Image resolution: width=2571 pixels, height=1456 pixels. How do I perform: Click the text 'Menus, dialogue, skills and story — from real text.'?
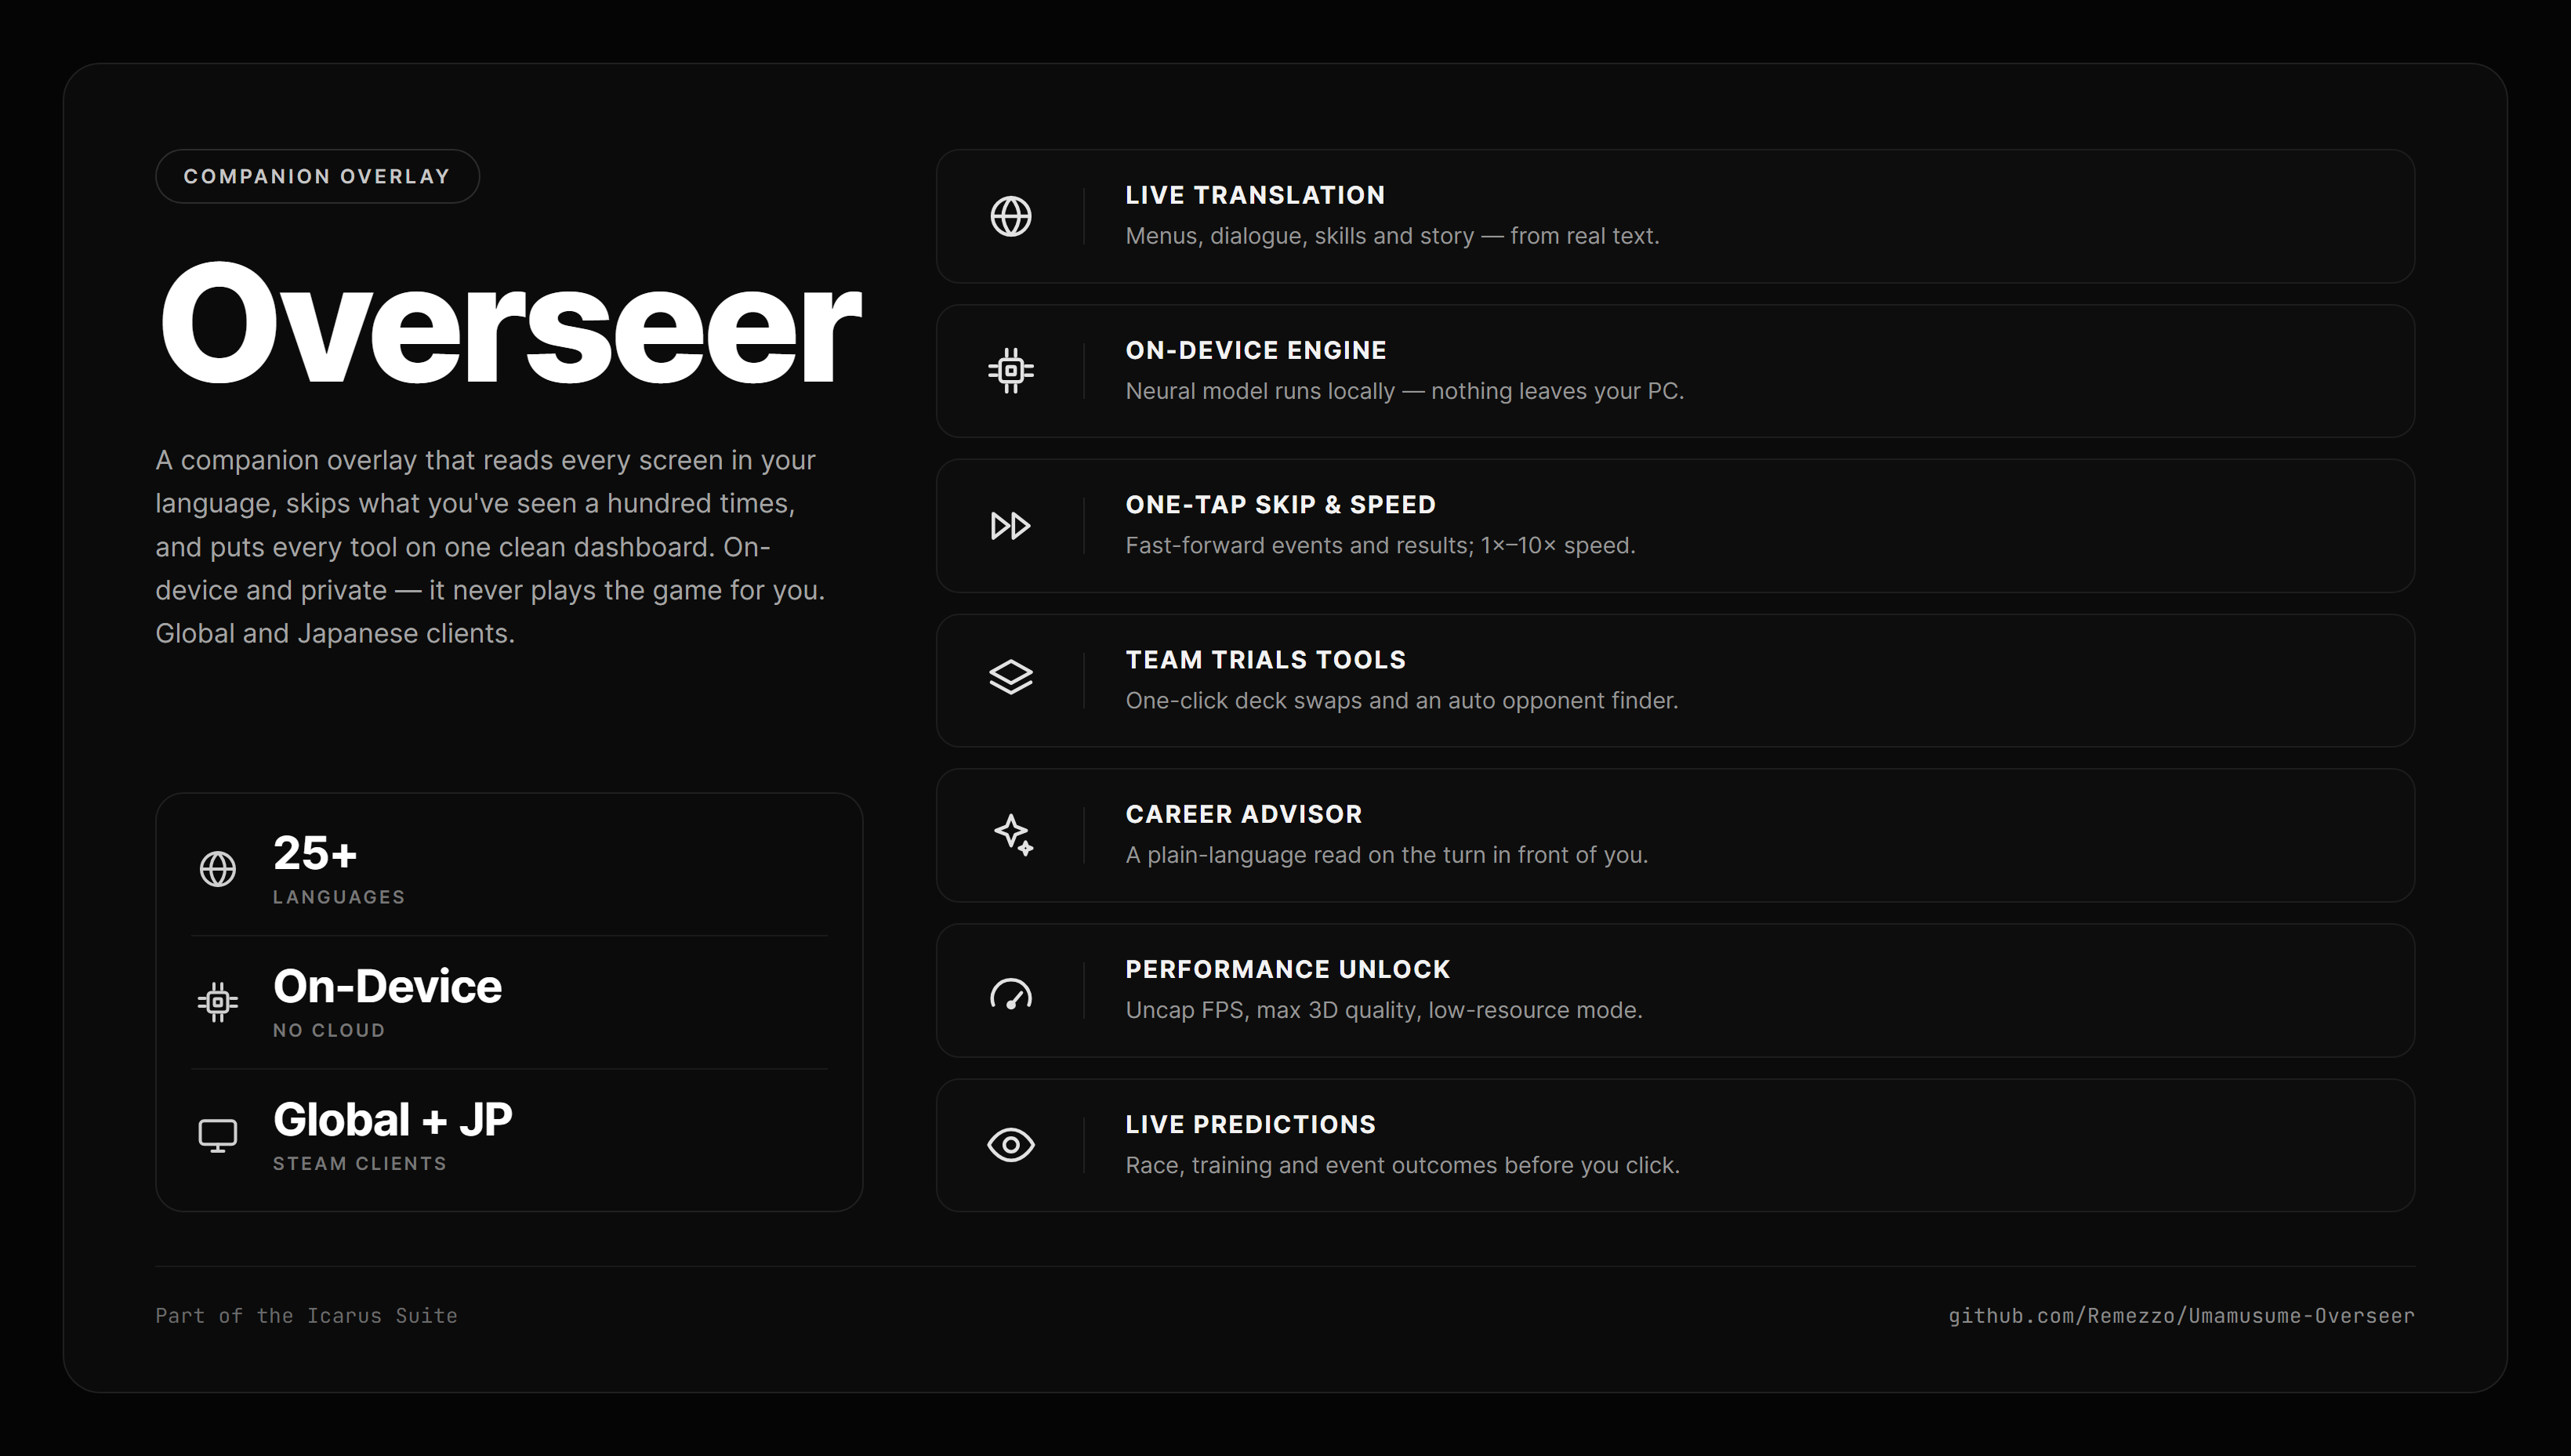(x=1392, y=236)
